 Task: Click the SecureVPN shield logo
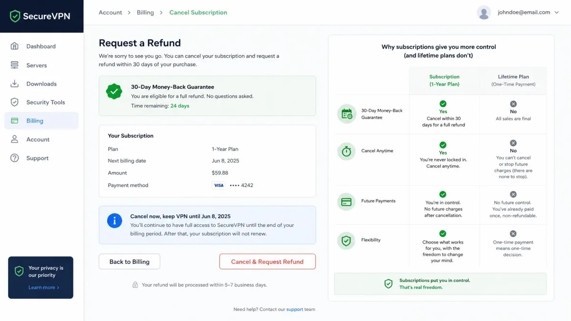point(15,16)
